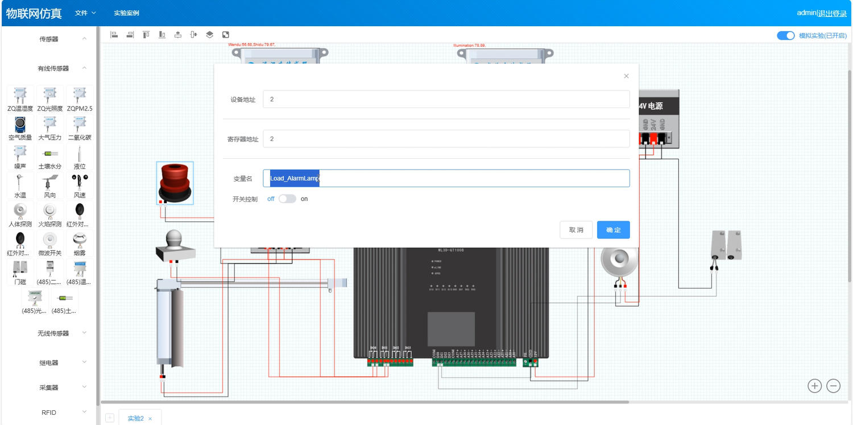Click the align top toolbar icon
The height and width of the screenshot is (425, 853).
click(x=146, y=35)
